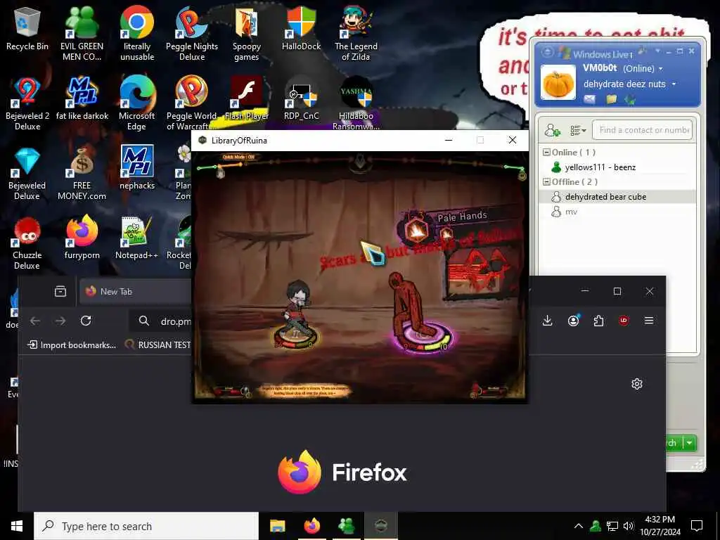Screen dimensions: 720x540
Task: Click the pumpkin display picture
Action: pyautogui.click(x=558, y=83)
